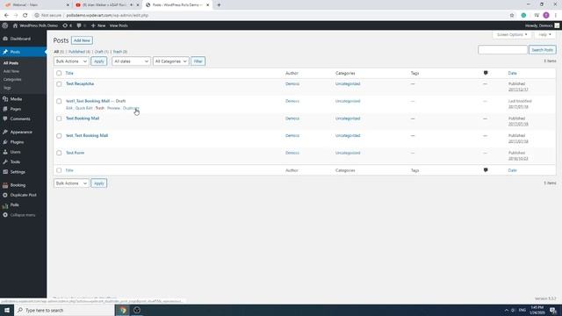Screen dimensions: 562x316
Task: Open the top Bulk Actions dropdown
Action: (x=71, y=61)
